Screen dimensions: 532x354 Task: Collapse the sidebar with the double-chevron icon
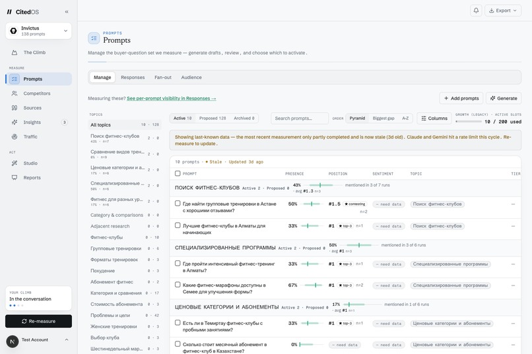pyautogui.click(x=67, y=12)
